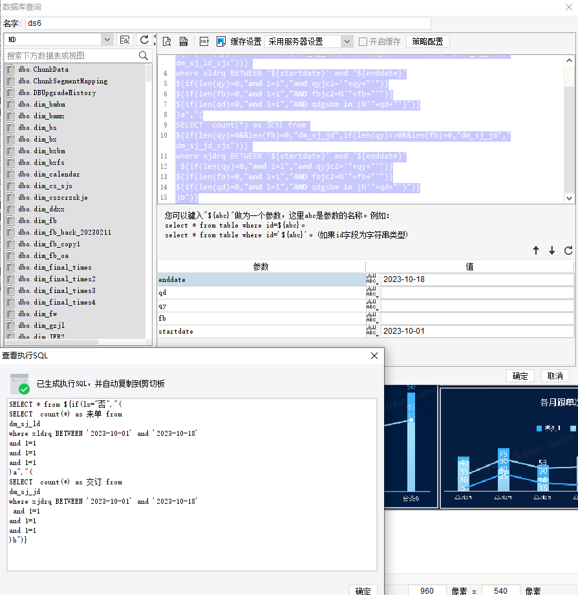Click the table icon of dbo.ChunkData
The width and height of the screenshot is (578, 595).
10,69
